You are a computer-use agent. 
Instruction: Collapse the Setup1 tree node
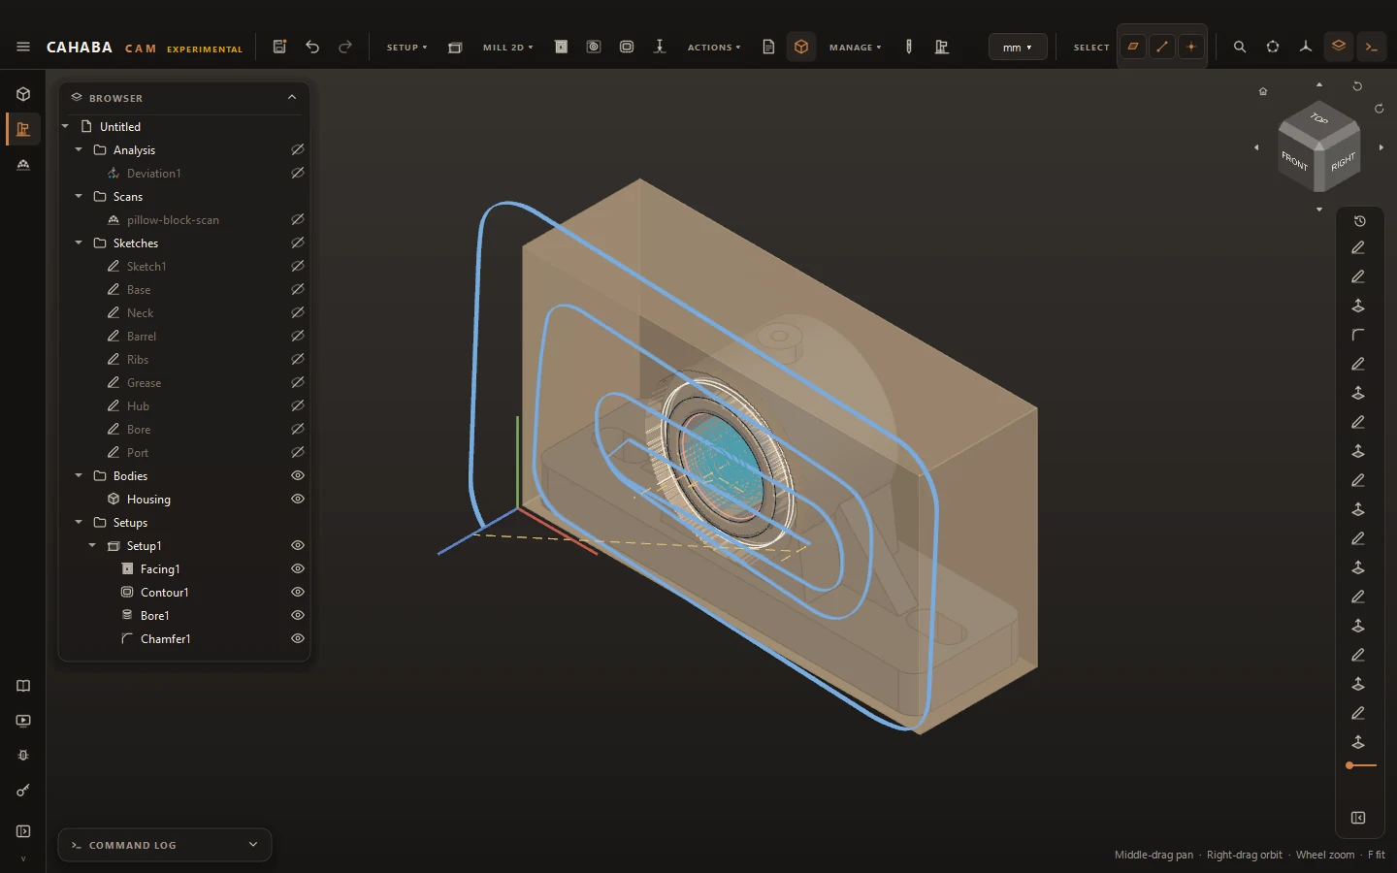92,545
